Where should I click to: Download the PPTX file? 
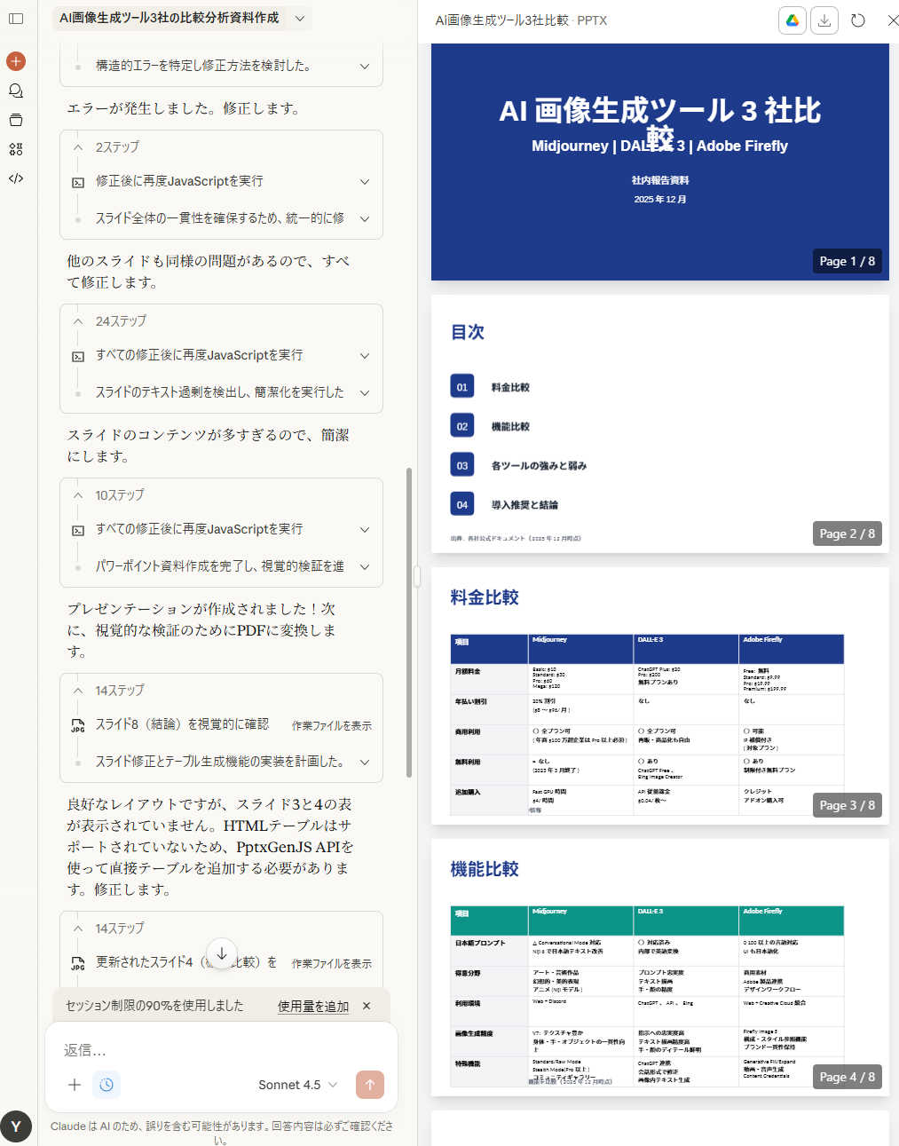(824, 20)
